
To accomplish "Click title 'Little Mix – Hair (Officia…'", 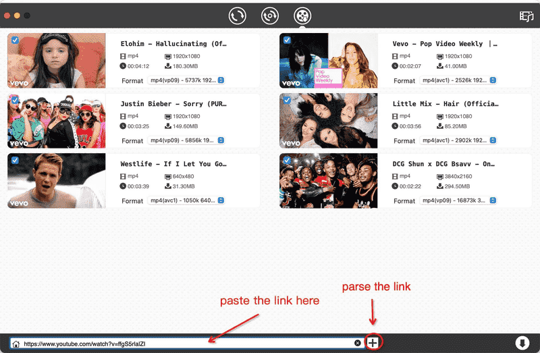I will pos(446,104).
